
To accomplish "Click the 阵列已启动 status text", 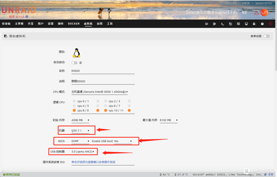I will [x=13, y=174].
